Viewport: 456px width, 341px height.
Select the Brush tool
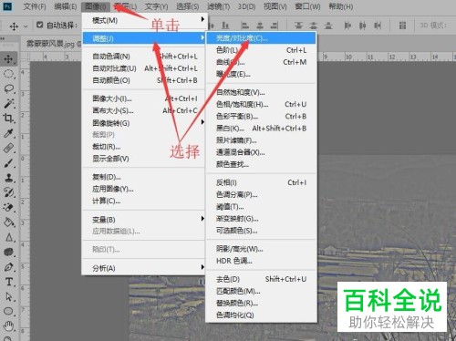pyautogui.click(x=9, y=163)
